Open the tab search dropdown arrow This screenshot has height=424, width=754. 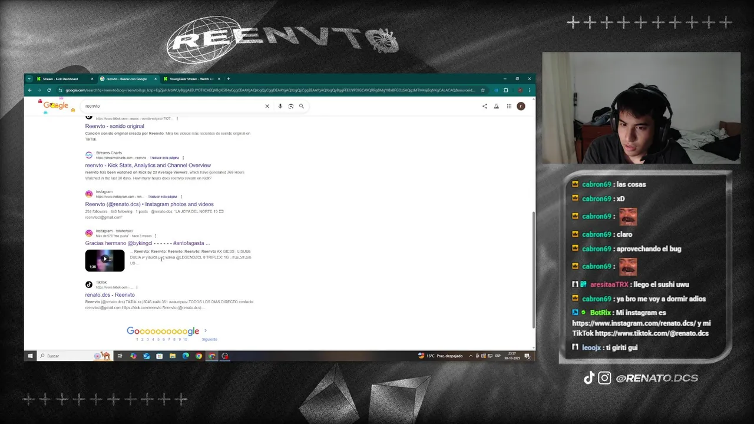[29, 78]
